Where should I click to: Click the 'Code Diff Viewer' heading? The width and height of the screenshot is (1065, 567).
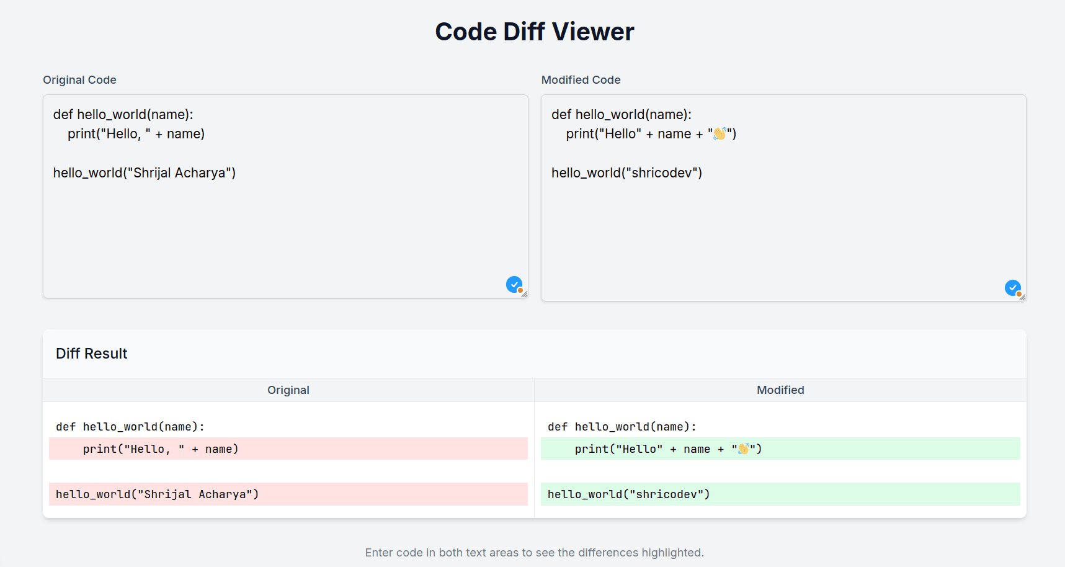pos(534,32)
